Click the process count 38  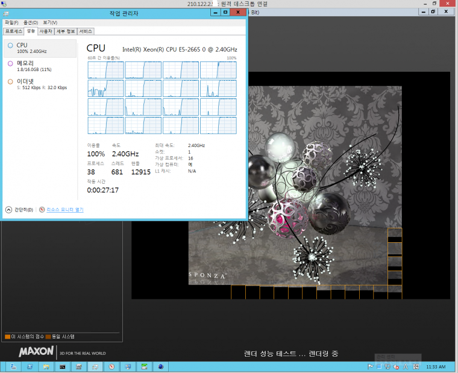91,172
